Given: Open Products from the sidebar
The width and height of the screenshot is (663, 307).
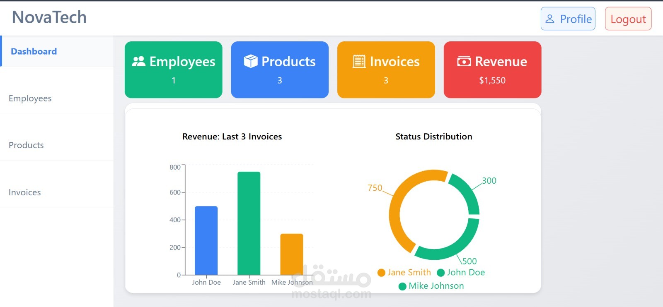Looking at the screenshot, I should coord(57,145).
